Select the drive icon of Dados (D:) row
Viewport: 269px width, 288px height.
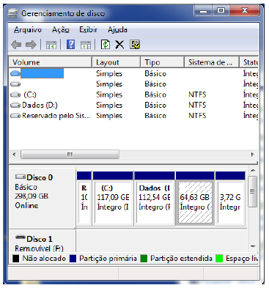point(15,106)
